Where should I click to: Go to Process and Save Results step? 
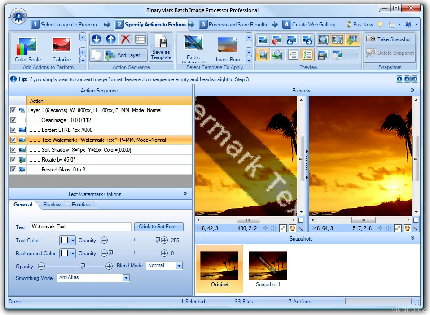point(233,25)
